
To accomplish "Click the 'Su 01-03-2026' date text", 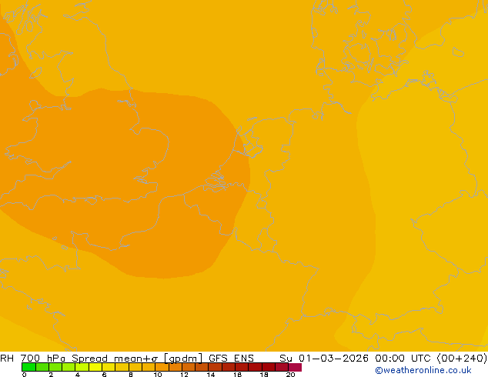I will pyautogui.click(x=324, y=358).
